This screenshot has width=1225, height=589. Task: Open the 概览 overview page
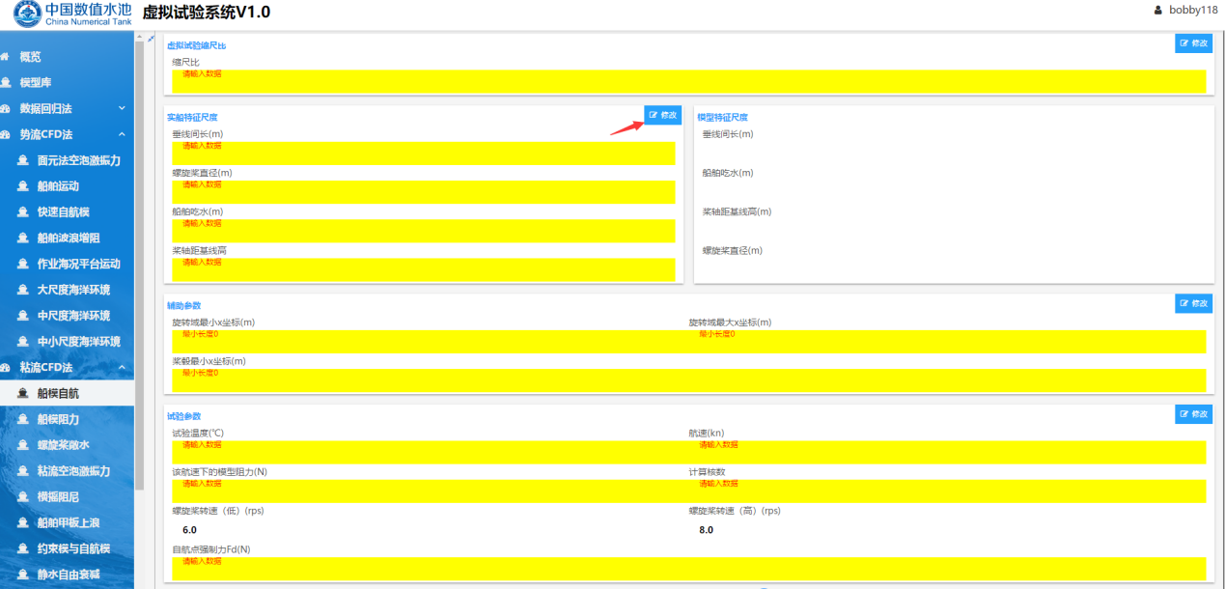click(31, 57)
